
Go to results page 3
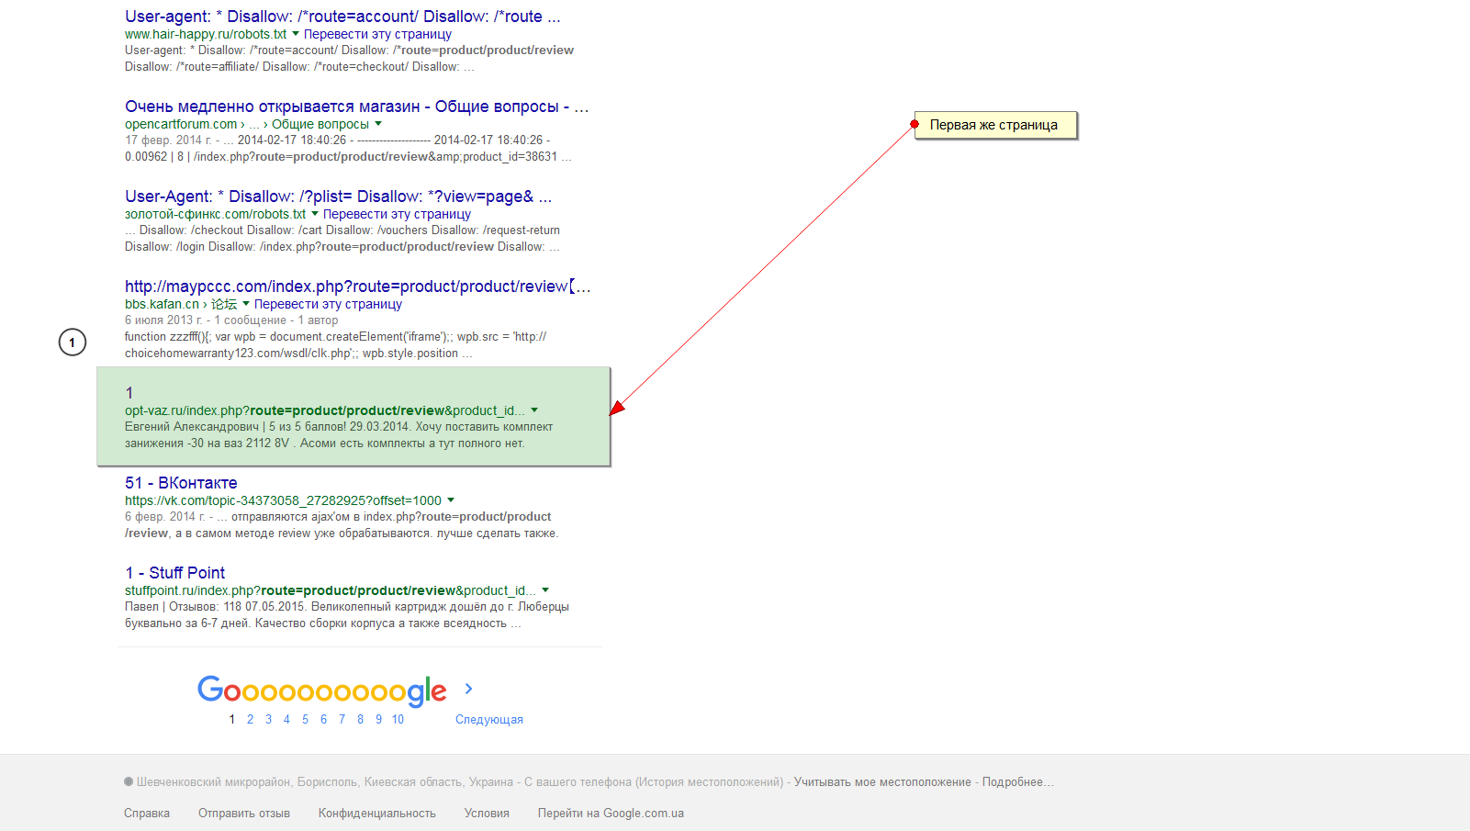pyautogui.click(x=268, y=720)
